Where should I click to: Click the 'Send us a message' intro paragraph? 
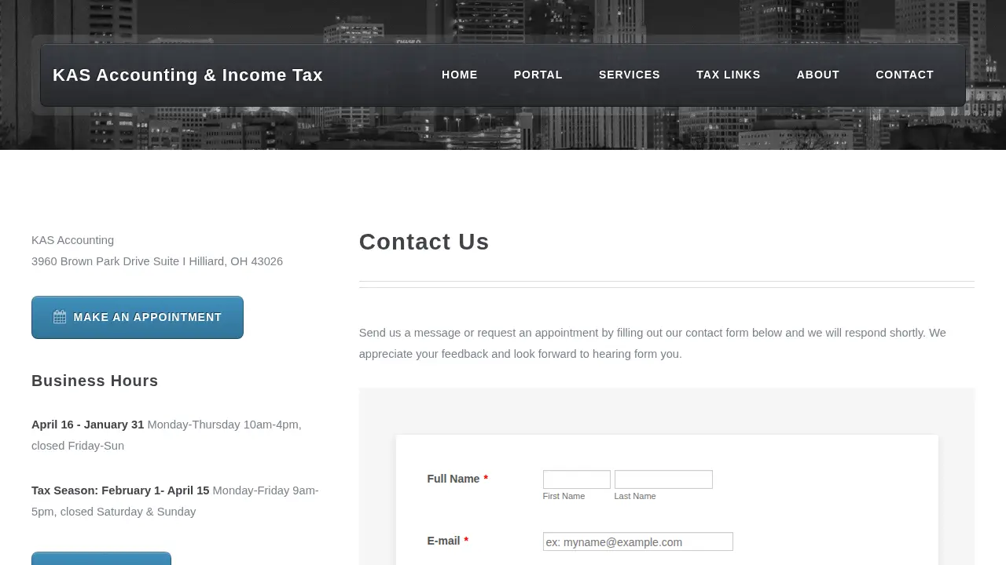click(x=652, y=343)
